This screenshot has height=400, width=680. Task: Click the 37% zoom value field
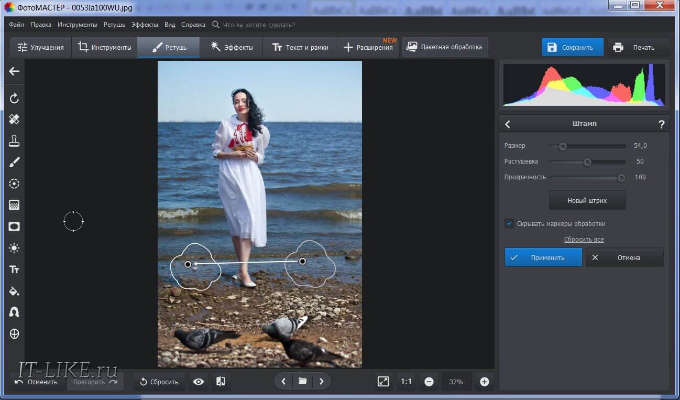(x=456, y=382)
